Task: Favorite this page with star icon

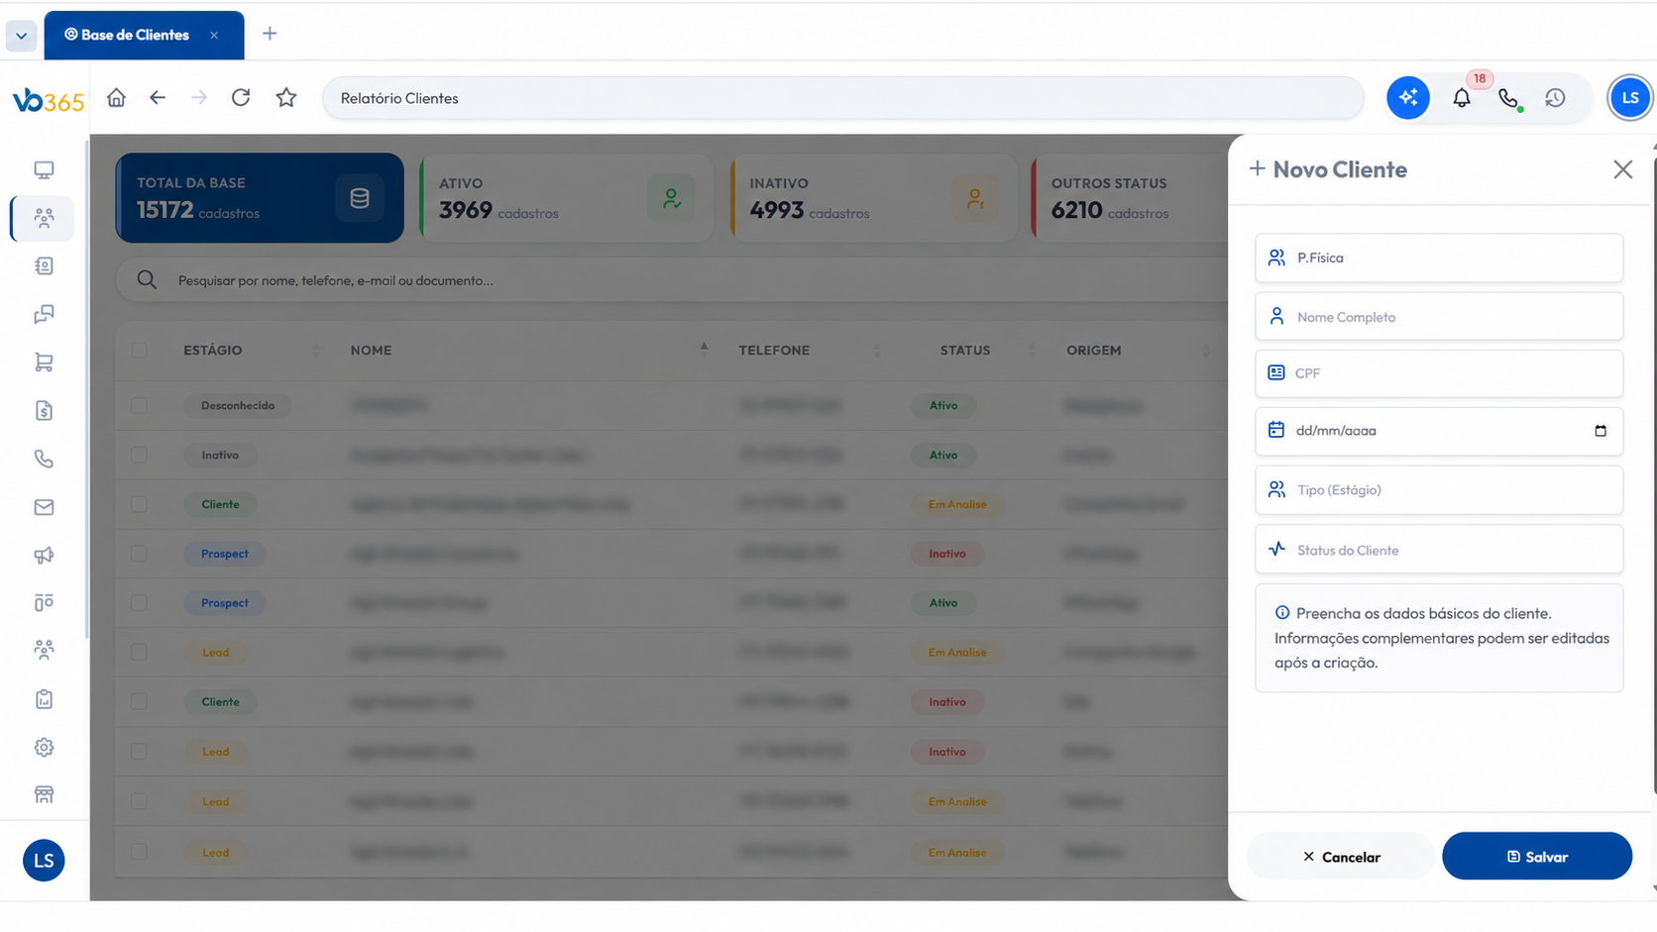Action: point(286,97)
